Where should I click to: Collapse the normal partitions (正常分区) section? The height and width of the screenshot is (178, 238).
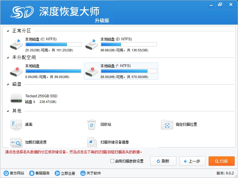(7, 31)
